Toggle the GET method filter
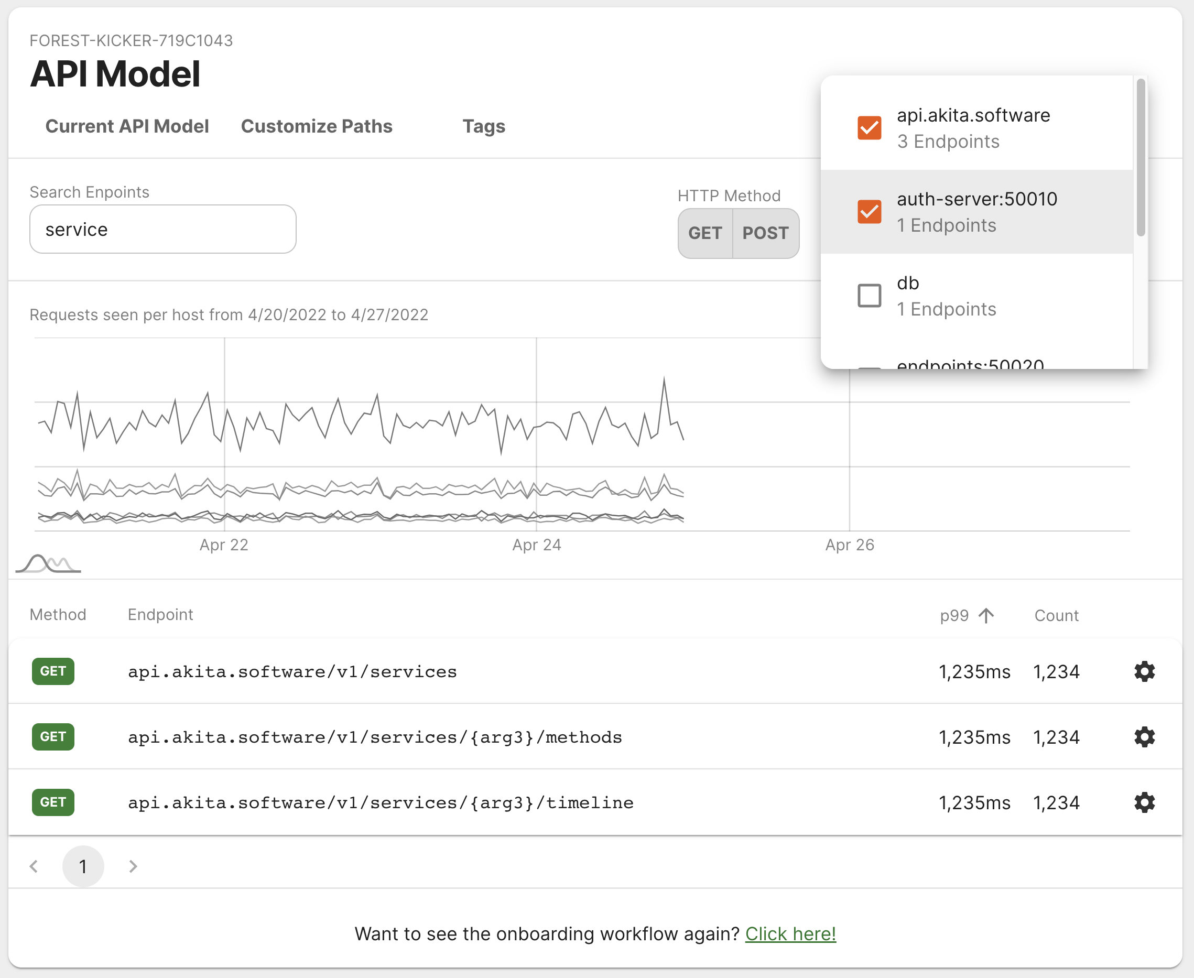The image size is (1194, 978). pyautogui.click(x=705, y=233)
